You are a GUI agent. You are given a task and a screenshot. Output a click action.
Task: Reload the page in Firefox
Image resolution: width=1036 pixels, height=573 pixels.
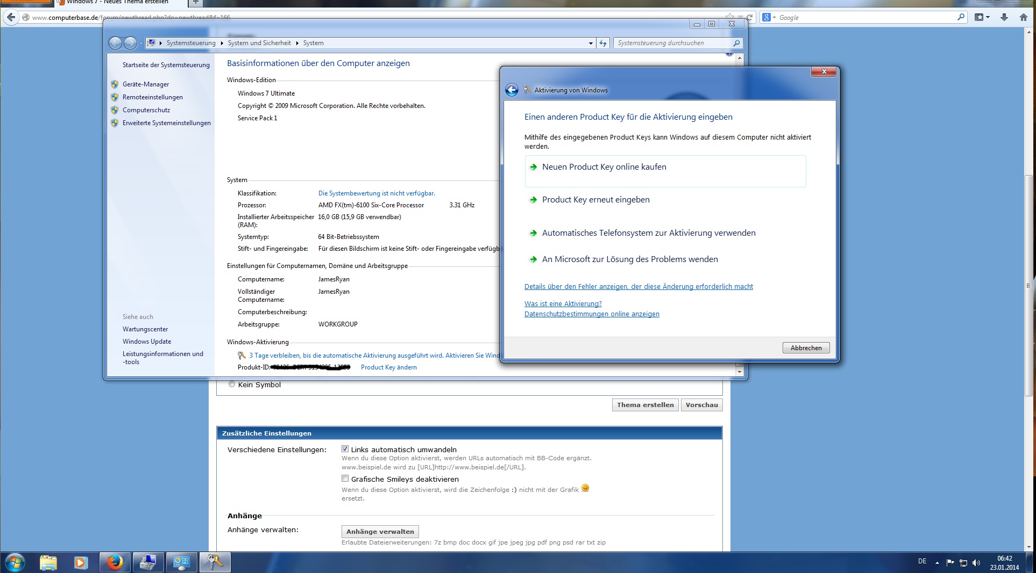pyautogui.click(x=749, y=17)
